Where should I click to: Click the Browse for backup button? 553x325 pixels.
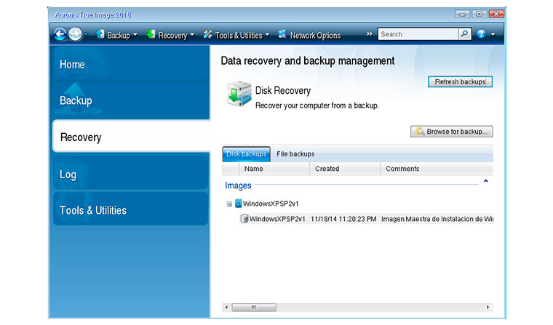click(451, 132)
